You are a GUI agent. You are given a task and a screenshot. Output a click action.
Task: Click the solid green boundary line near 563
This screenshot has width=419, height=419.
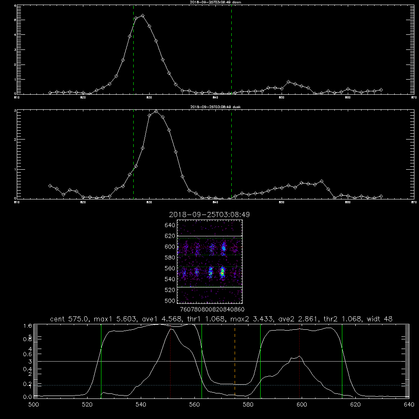(202, 361)
